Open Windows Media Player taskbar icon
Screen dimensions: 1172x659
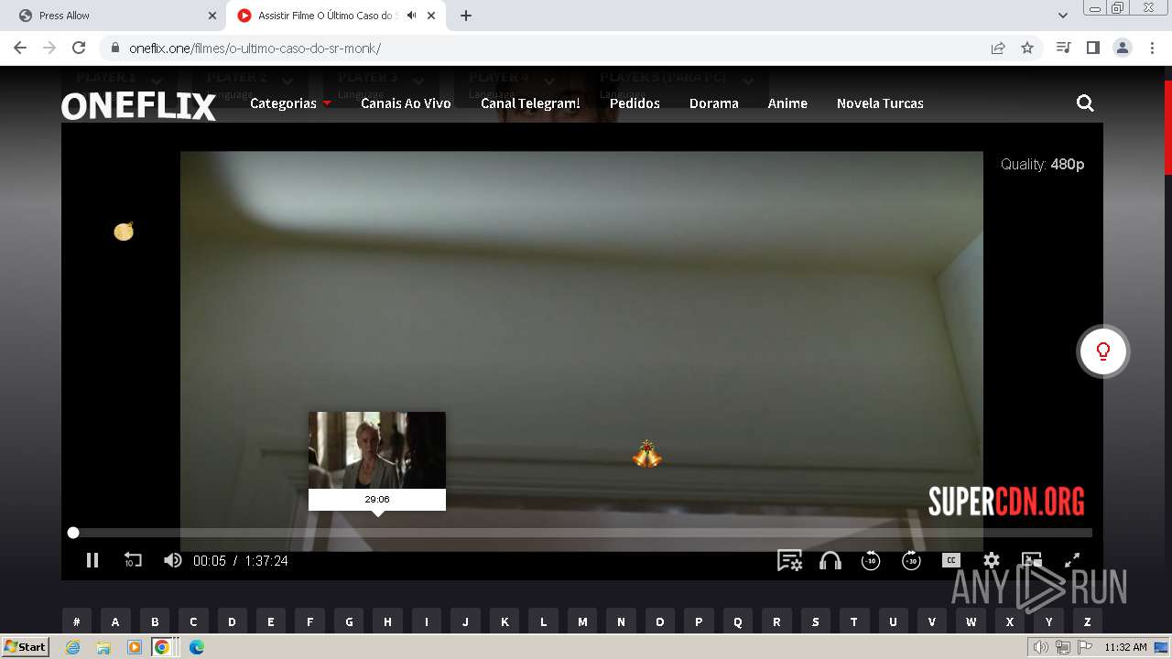click(x=135, y=647)
